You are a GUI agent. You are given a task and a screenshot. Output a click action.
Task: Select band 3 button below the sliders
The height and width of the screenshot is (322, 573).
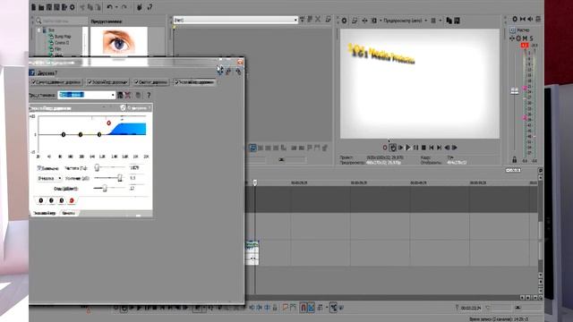62,200
